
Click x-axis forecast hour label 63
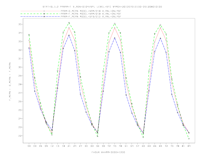149,146
